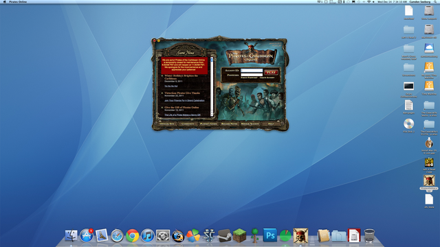
Task: Open the address-book folder stack in Dock
Action: point(323,235)
